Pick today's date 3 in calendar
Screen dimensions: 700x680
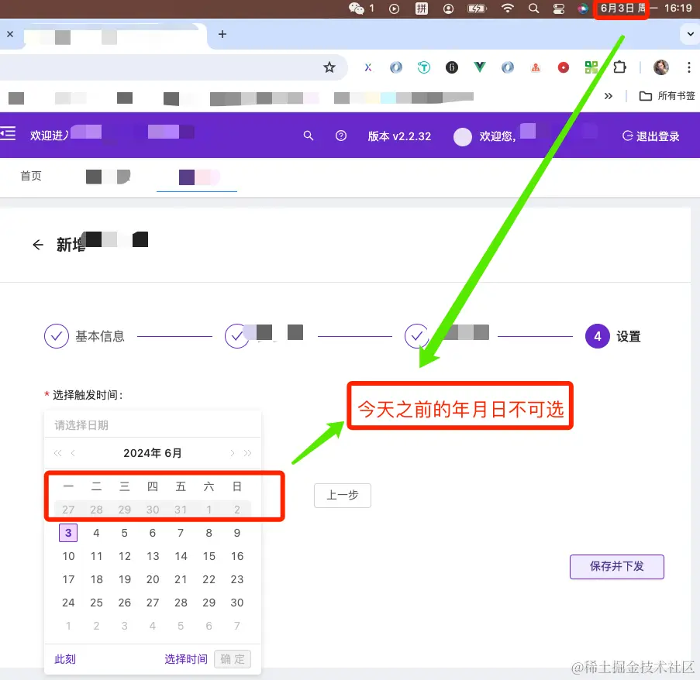[68, 533]
